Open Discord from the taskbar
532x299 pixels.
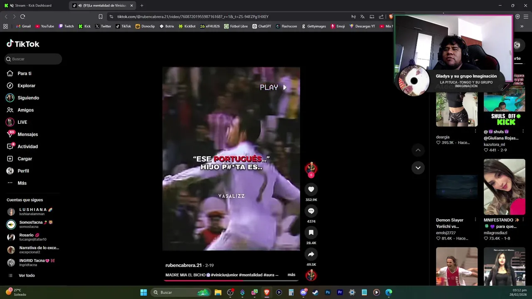pyautogui.click(x=303, y=292)
